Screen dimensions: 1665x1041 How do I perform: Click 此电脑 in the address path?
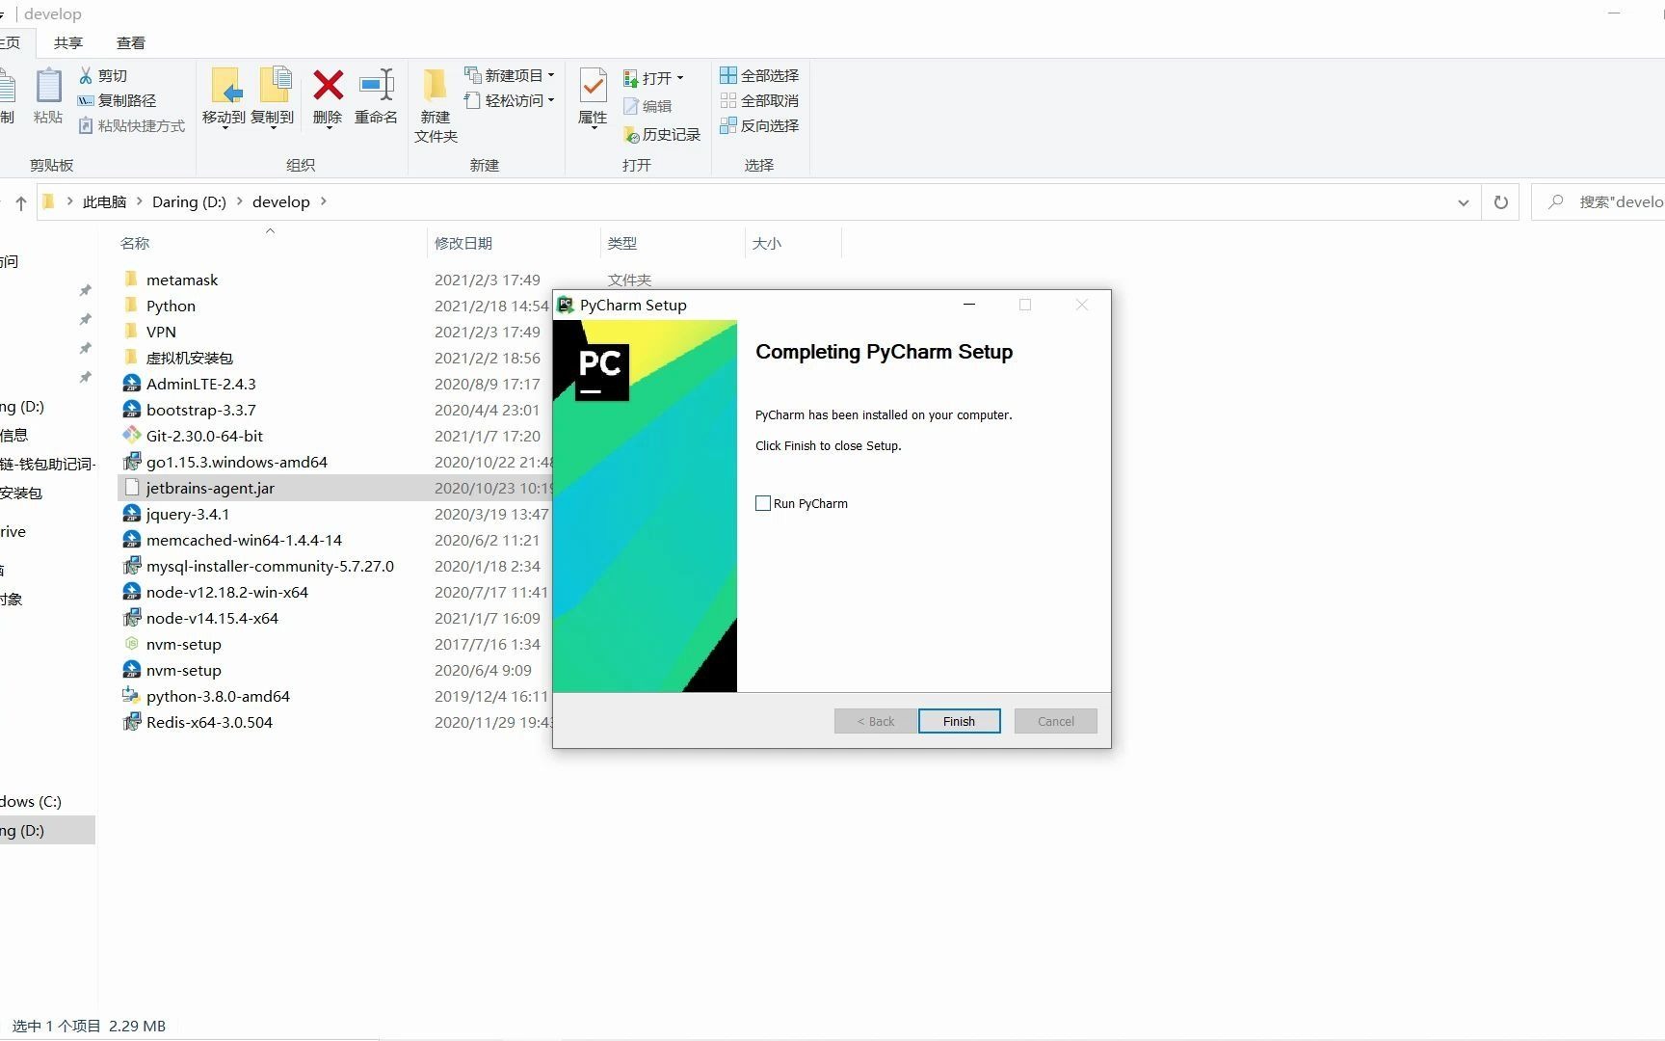104,201
